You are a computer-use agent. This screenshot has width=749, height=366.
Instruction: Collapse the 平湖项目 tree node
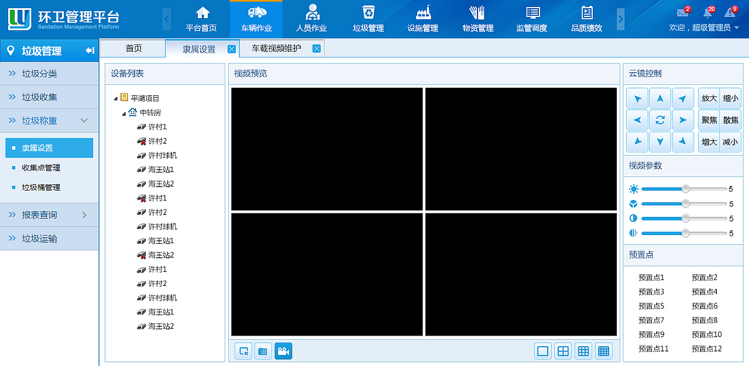coord(116,99)
